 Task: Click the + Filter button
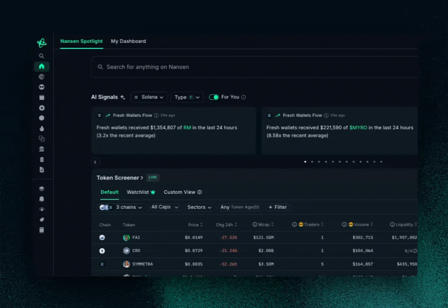pyautogui.click(x=278, y=207)
